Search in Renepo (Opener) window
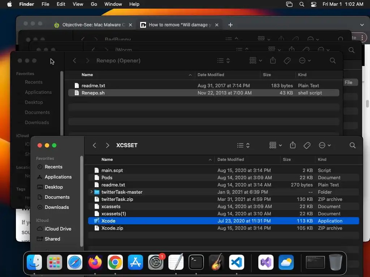 pyautogui.click(x=333, y=61)
